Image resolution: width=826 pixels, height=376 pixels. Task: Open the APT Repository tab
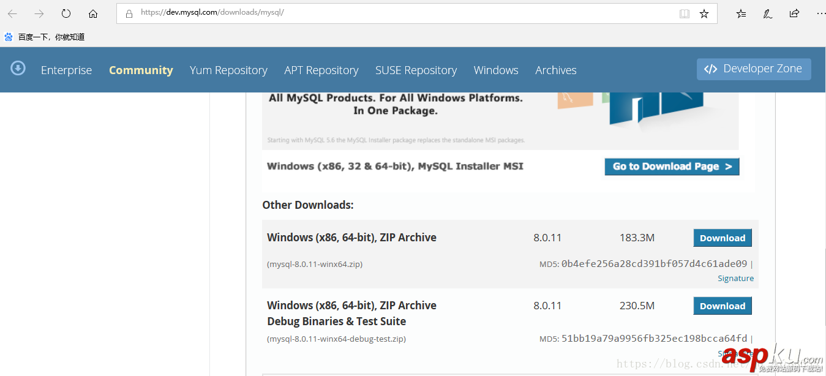(321, 70)
